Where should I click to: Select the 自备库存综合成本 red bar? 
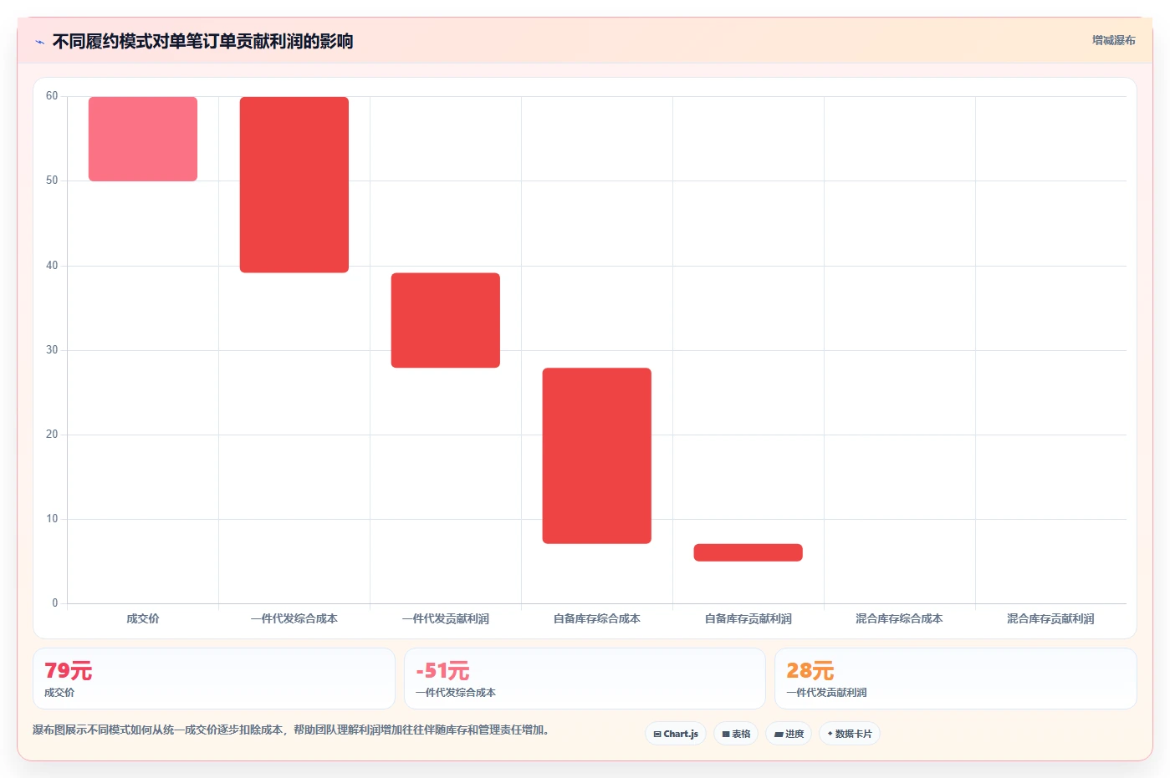pyautogui.click(x=597, y=455)
